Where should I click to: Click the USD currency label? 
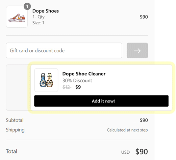(125, 152)
